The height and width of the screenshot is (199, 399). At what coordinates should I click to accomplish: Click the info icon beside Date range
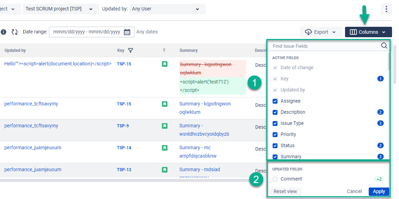3,32
